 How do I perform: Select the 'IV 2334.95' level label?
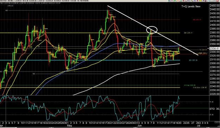click(x=203, y=50)
